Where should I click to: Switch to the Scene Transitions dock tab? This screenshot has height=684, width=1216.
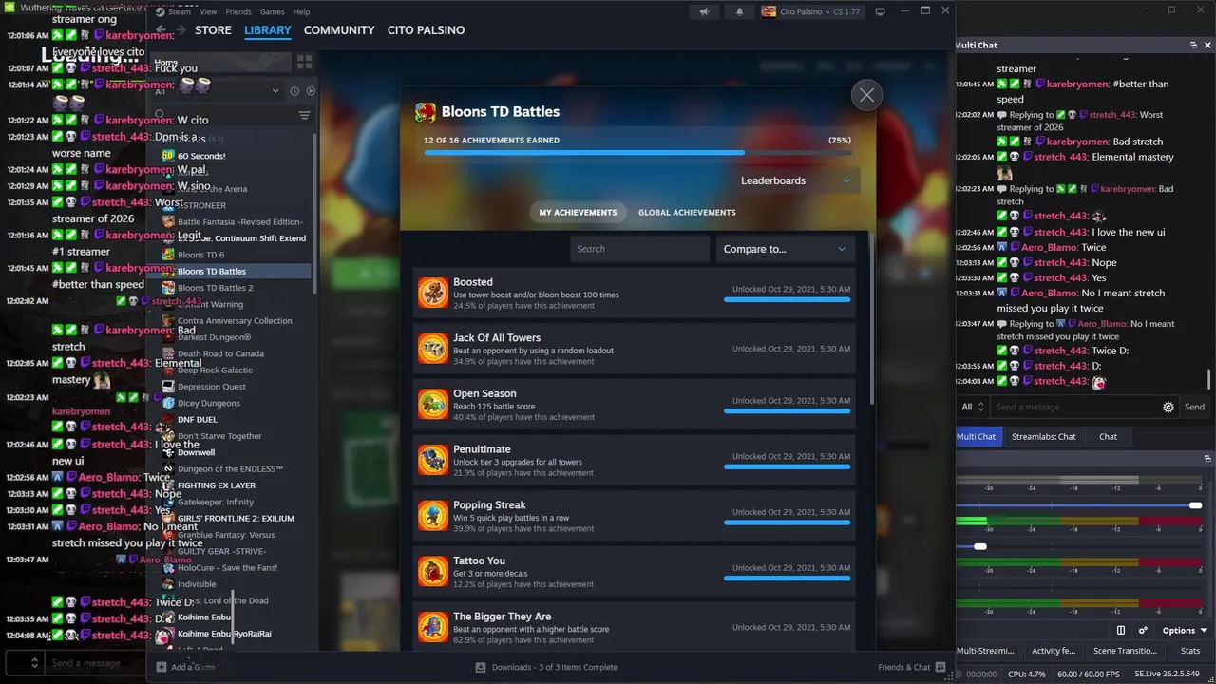[x=1126, y=651]
